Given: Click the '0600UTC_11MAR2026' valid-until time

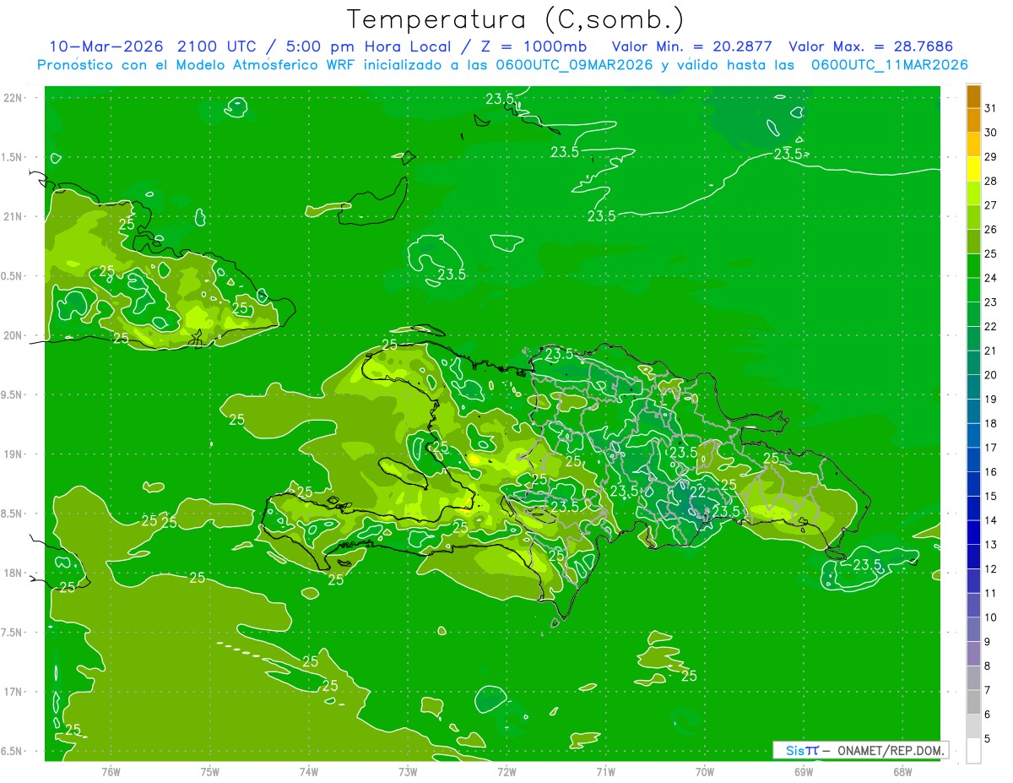Looking at the screenshot, I should (x=889, y=64).
